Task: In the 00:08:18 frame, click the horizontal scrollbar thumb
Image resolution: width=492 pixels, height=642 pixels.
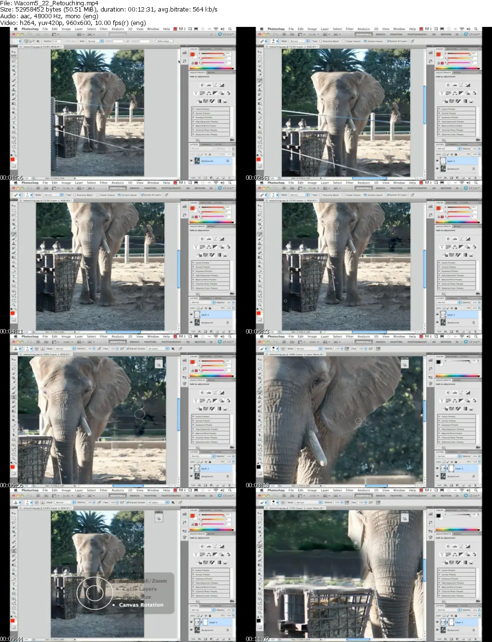Action: coord(376,485)
